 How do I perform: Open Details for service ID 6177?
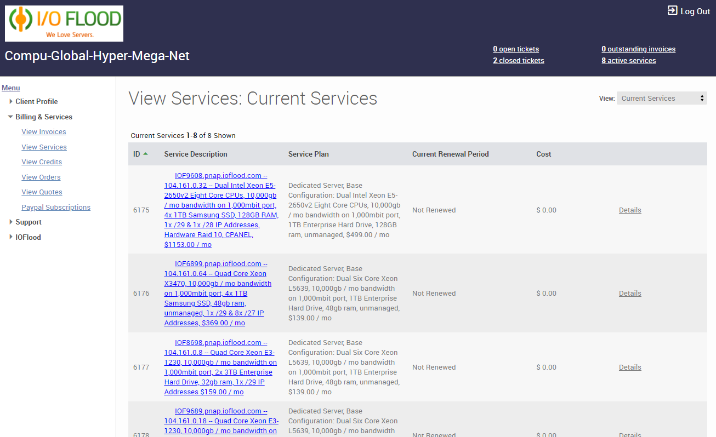(x=630, y=367)
